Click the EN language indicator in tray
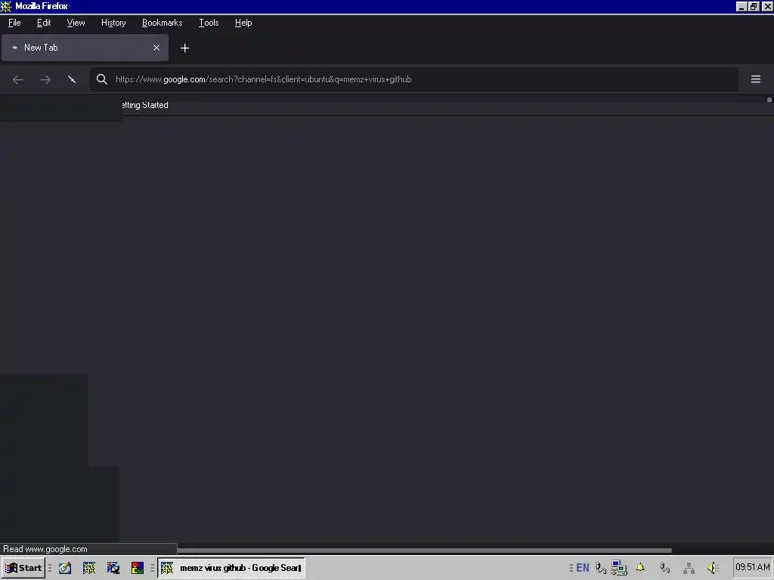This screenshot has width=774, height=580. tap(583, 568)
